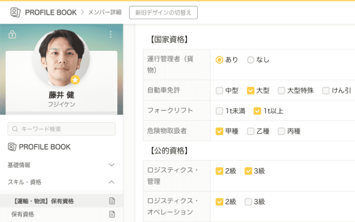Click the PROFILE BOOK icon in sidebar
The width and height of the screenshot is (355, 222).
coord(12,147)
